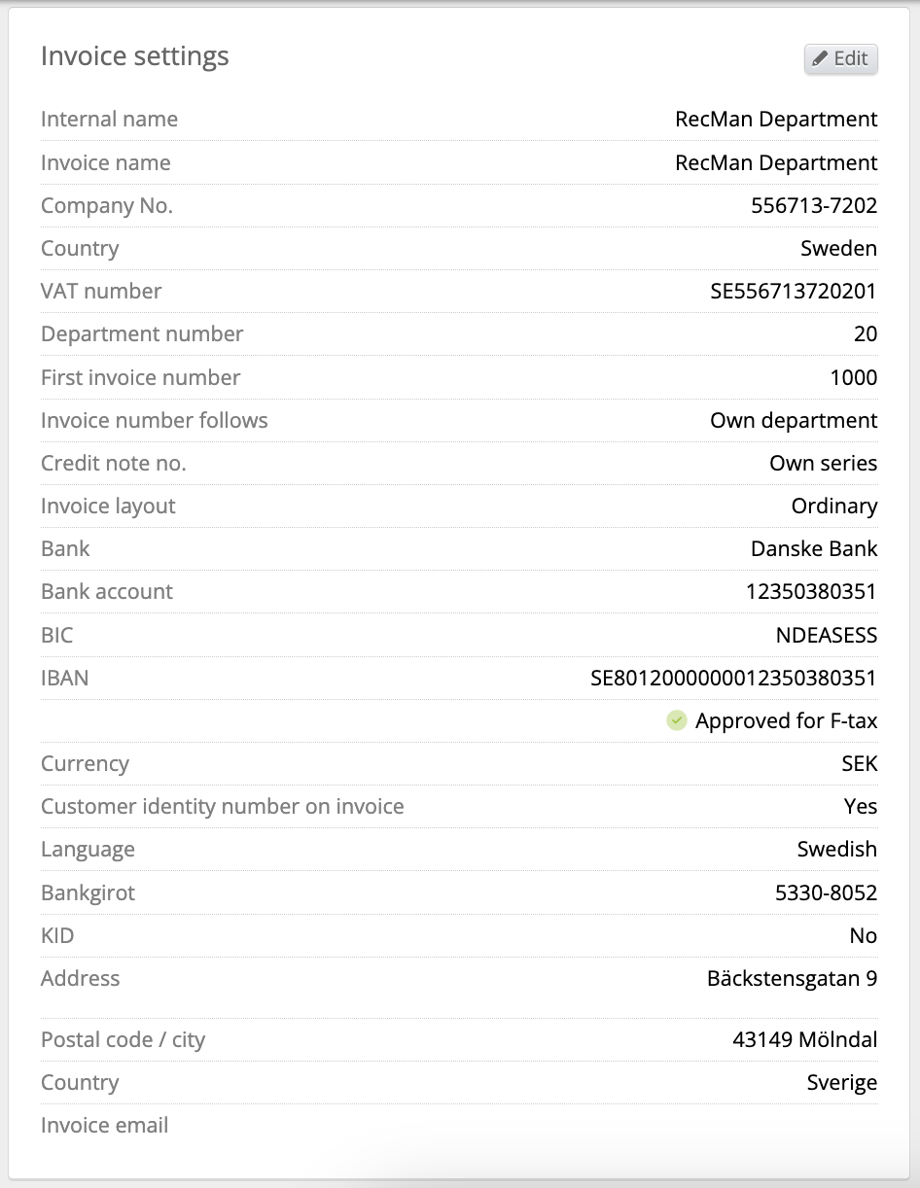The width and height of the screenshot is (920, 1188).
Task: Click the Invoice settings heading
Action: click(135, 56)
